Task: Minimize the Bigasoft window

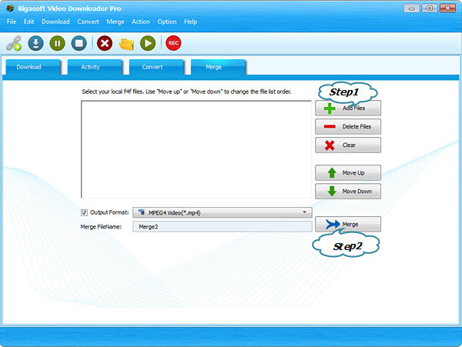Action: coord(412,8)
